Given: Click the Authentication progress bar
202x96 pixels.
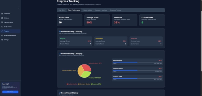Looking at the screenshot, I should pos(137,62).
